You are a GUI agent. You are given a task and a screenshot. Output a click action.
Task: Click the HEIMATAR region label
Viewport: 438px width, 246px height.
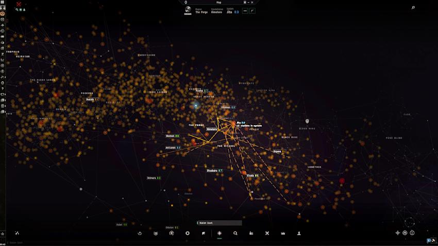point(23,56)
